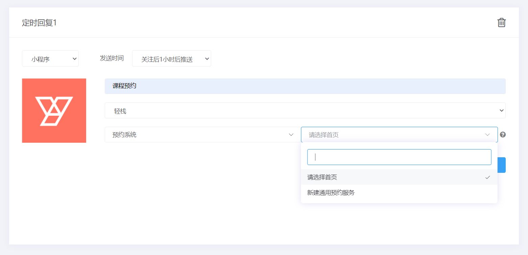Click the 发送时间 label
This screenshot has width=528, height=255.
(112, 58)
